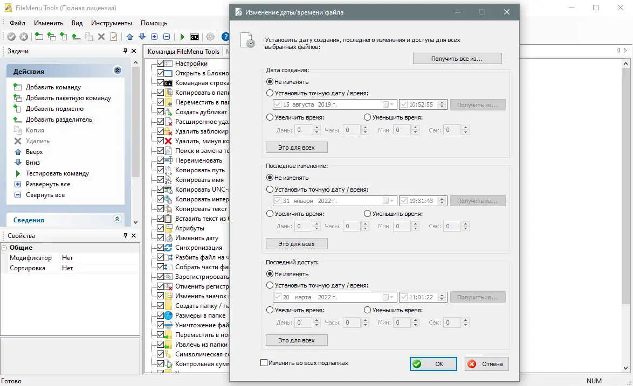
Task: Confirm the dialog with OK
Action: [x=433, y=363]
